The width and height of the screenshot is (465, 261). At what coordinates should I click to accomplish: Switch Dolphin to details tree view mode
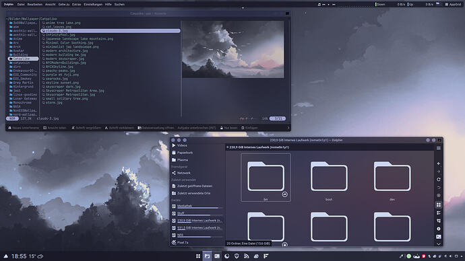(439, 221)
